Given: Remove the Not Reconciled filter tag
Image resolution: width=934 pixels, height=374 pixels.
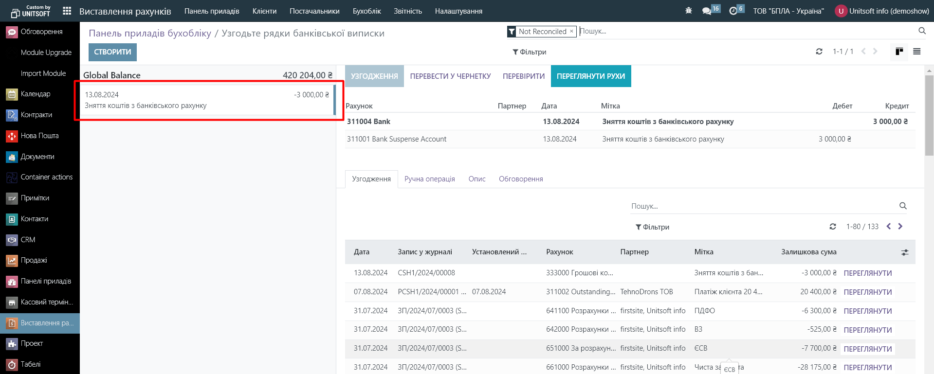Looking at the screenshot, I should [571, 31].
